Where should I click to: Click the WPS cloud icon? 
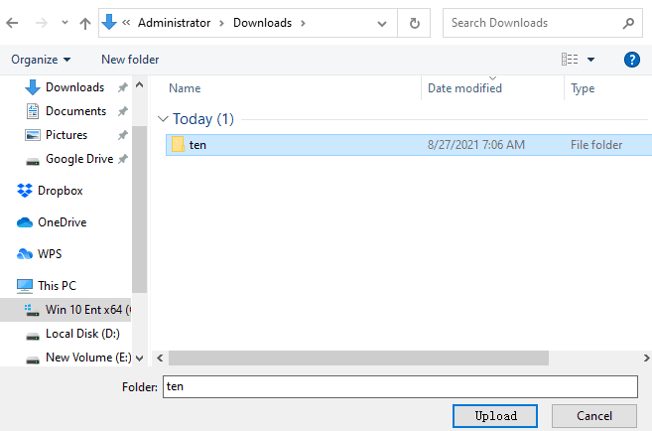coord(25,254)
